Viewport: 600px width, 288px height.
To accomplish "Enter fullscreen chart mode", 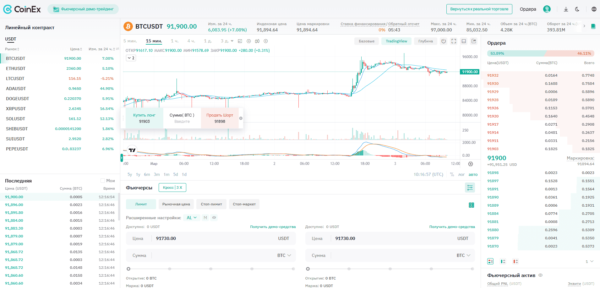I will point(454,41).
